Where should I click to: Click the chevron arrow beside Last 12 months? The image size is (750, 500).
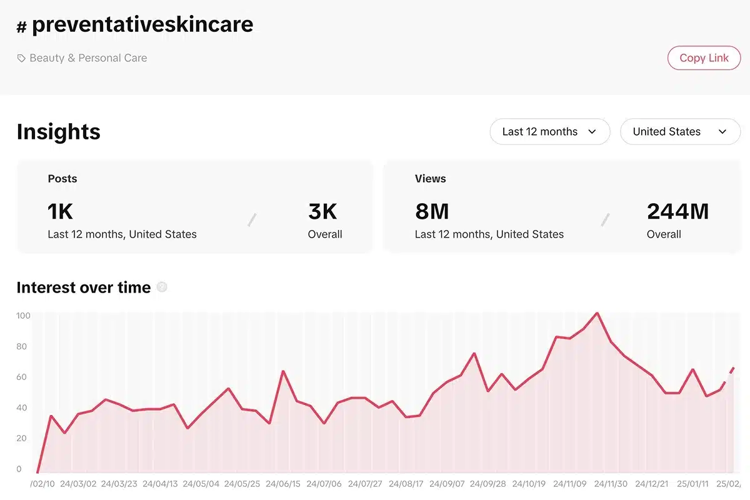(x=592, y=132)
